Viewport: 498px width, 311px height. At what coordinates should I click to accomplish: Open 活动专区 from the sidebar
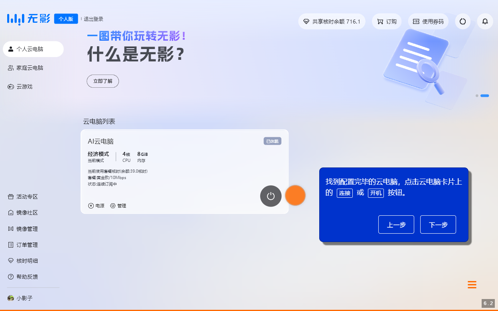[x=24, y=197]
